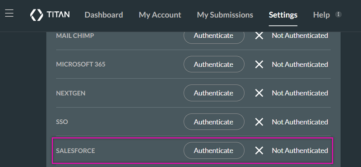361x167 pixels.
Task: Go to My Account tab
Action: point(160,15)
